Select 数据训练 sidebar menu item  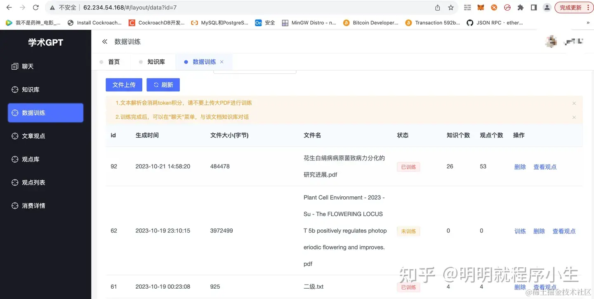[45, 113]
